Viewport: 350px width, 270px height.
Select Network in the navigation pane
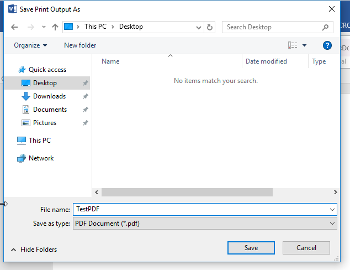(x=41, y=158)
